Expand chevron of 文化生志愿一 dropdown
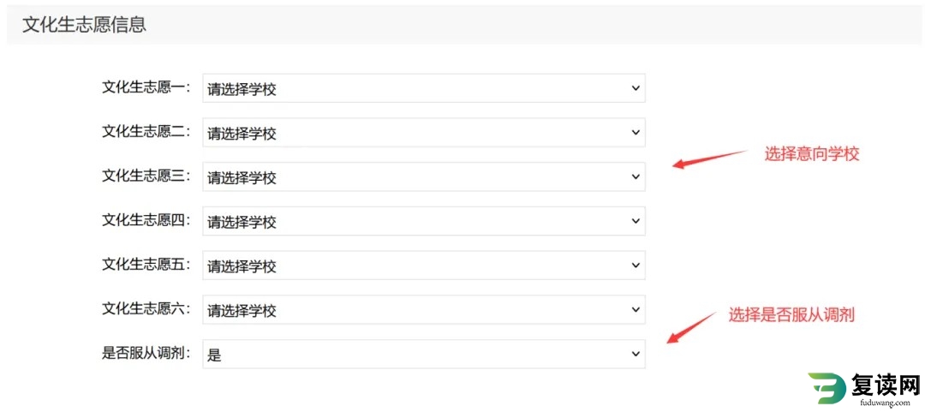Viewport: 925px width, 412px height. (x=636, y=88)
